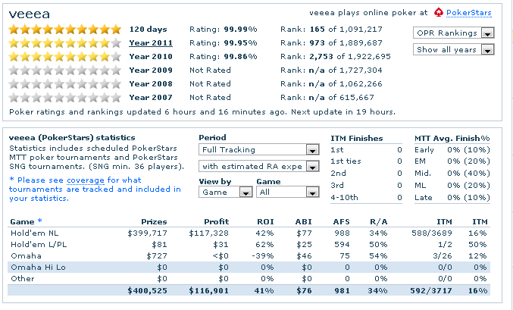Image resolution: width=513 pixels, height=310 pixels.
Task: Click the veeea player name heading
Action: point(30,14)
